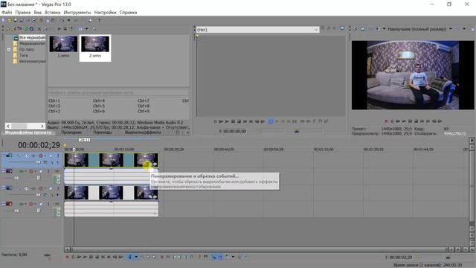Save the project with the Save icon
This screenshot has height=268, width=476.
point(15,20)
